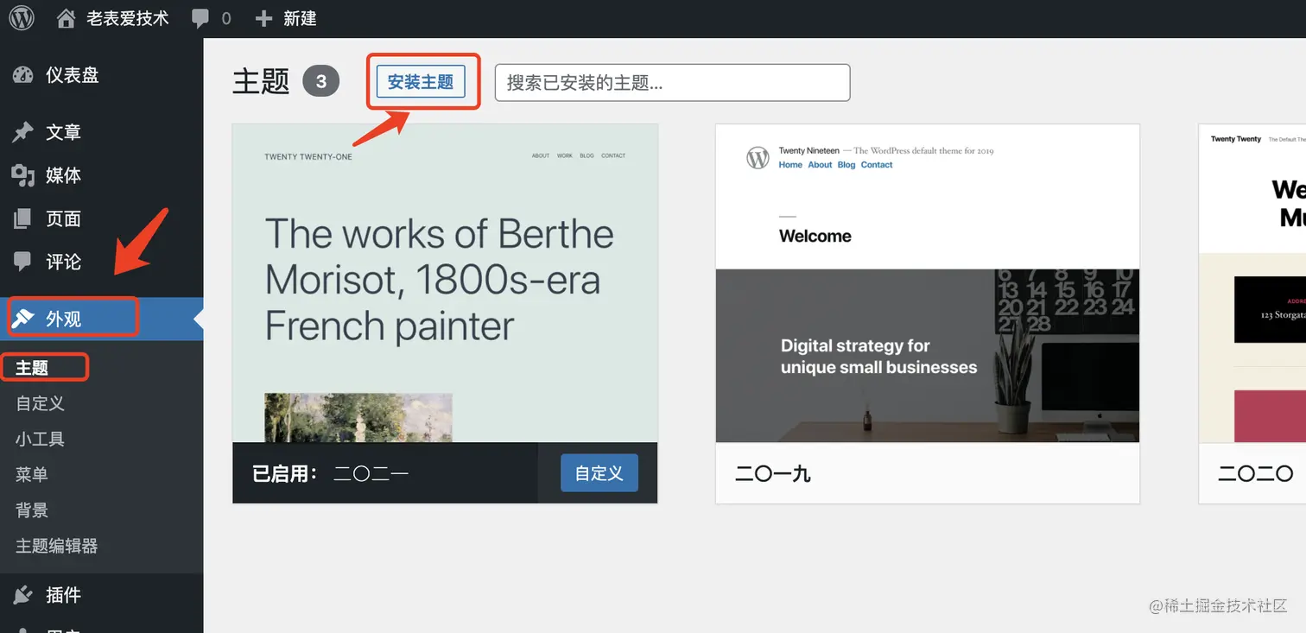The image size is (1306, 633).
Task: Open the Twenty Twenty-One theme screenshot
Action: 445,283
